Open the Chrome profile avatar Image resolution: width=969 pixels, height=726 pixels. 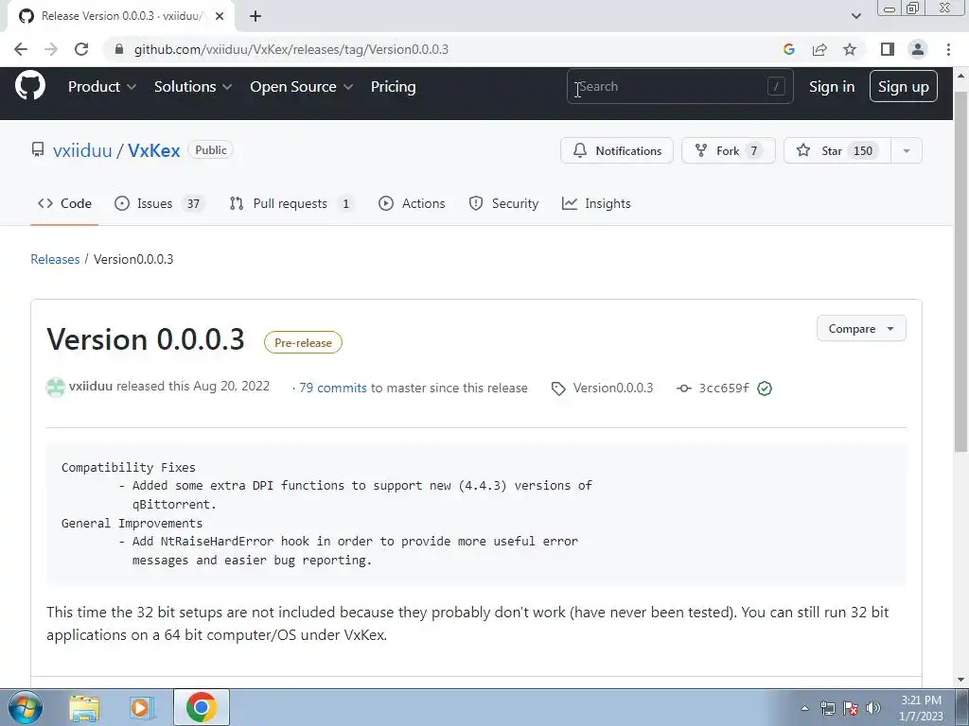918,49
